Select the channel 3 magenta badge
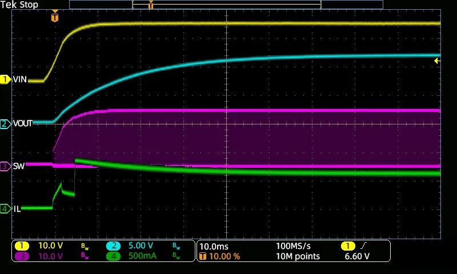 (22, 256)
